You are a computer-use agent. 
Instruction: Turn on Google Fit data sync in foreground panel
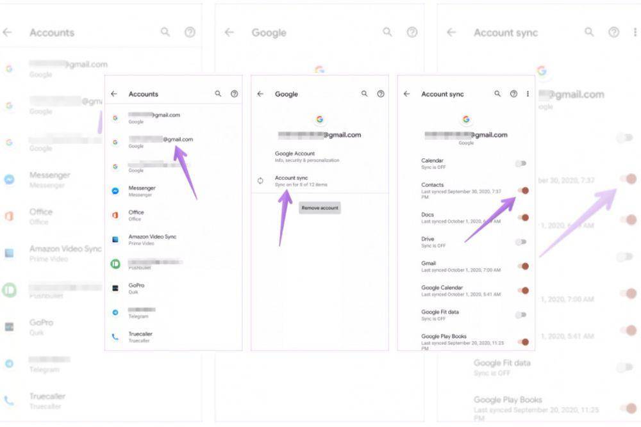coord(520,315)
